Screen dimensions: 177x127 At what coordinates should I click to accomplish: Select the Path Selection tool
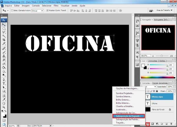tap(4, 87)
